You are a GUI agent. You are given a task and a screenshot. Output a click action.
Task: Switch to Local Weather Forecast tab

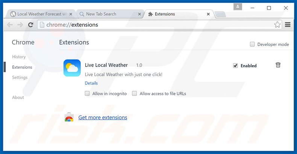tap(41, 14)
